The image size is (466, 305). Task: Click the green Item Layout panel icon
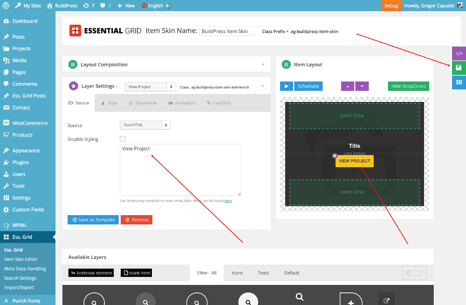pos(286,64)
